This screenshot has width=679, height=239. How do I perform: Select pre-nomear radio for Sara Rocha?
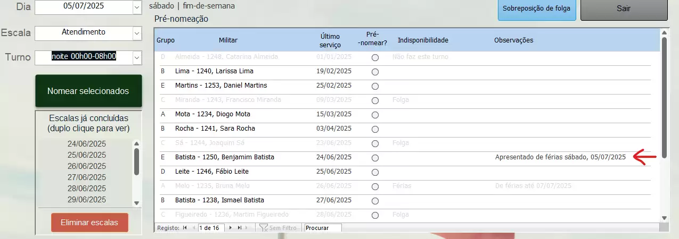(x=375, y=129)
